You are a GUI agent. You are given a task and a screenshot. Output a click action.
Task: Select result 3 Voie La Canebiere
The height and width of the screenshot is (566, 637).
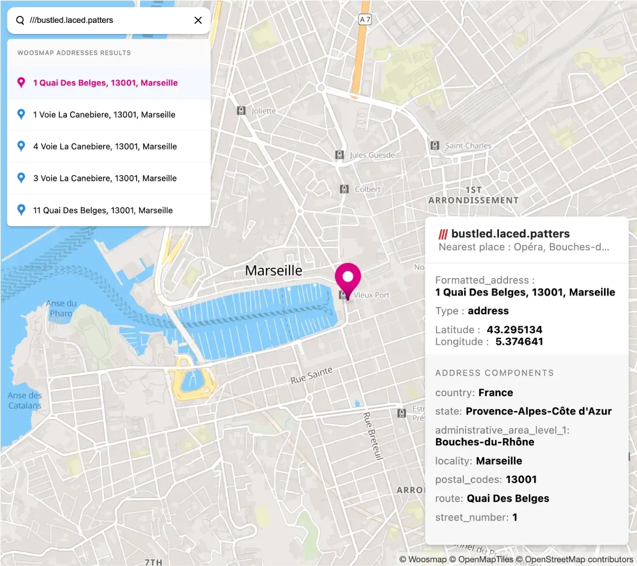(x=109, y=178)
